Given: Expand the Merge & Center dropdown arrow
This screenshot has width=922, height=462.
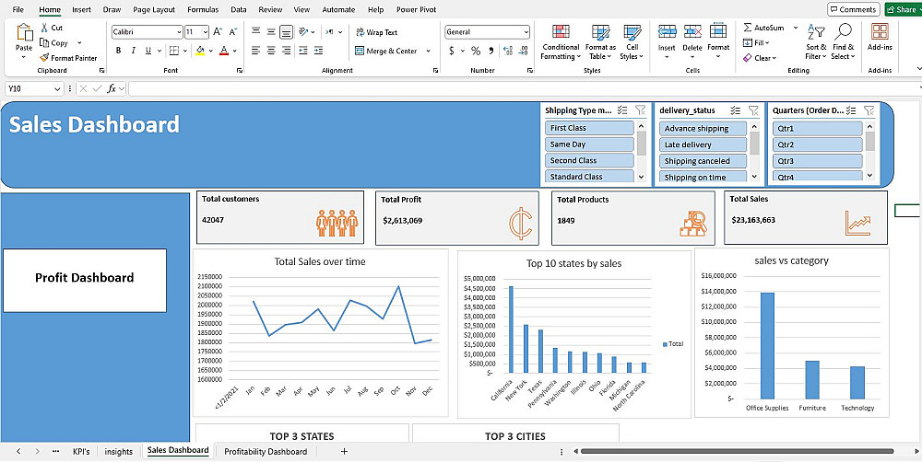Looking at the screenshot, I should (428, 51).
